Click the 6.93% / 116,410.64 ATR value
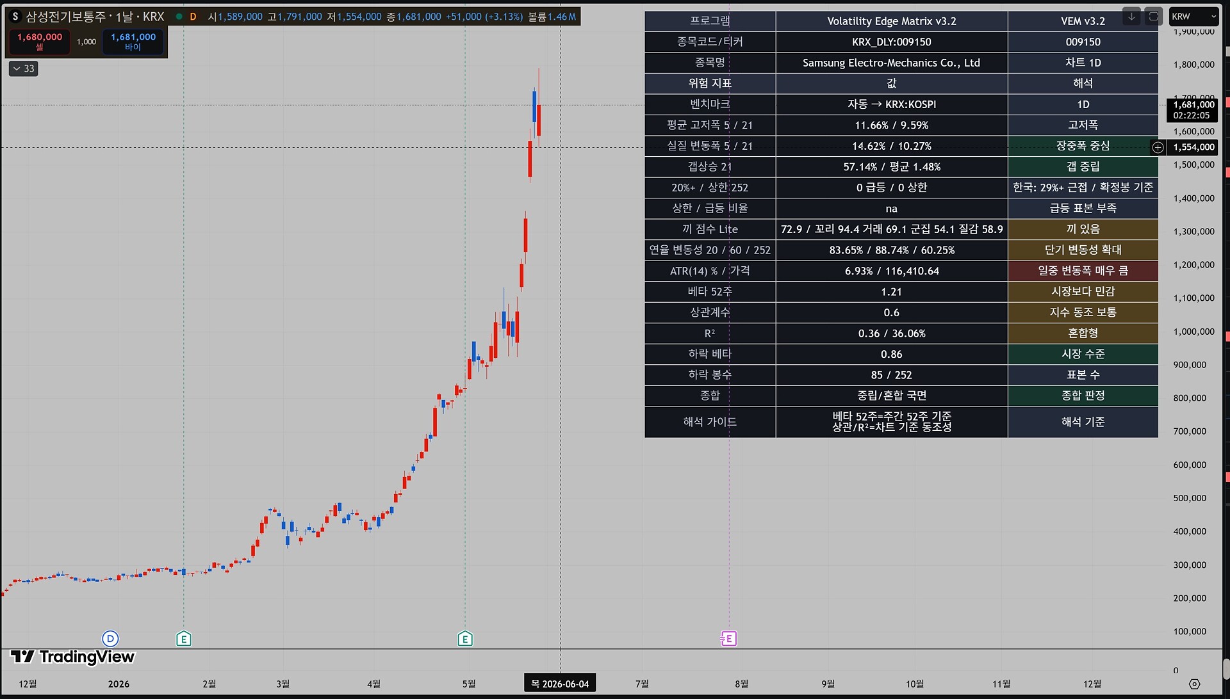 pyautogui.click(x=892, y=271)
